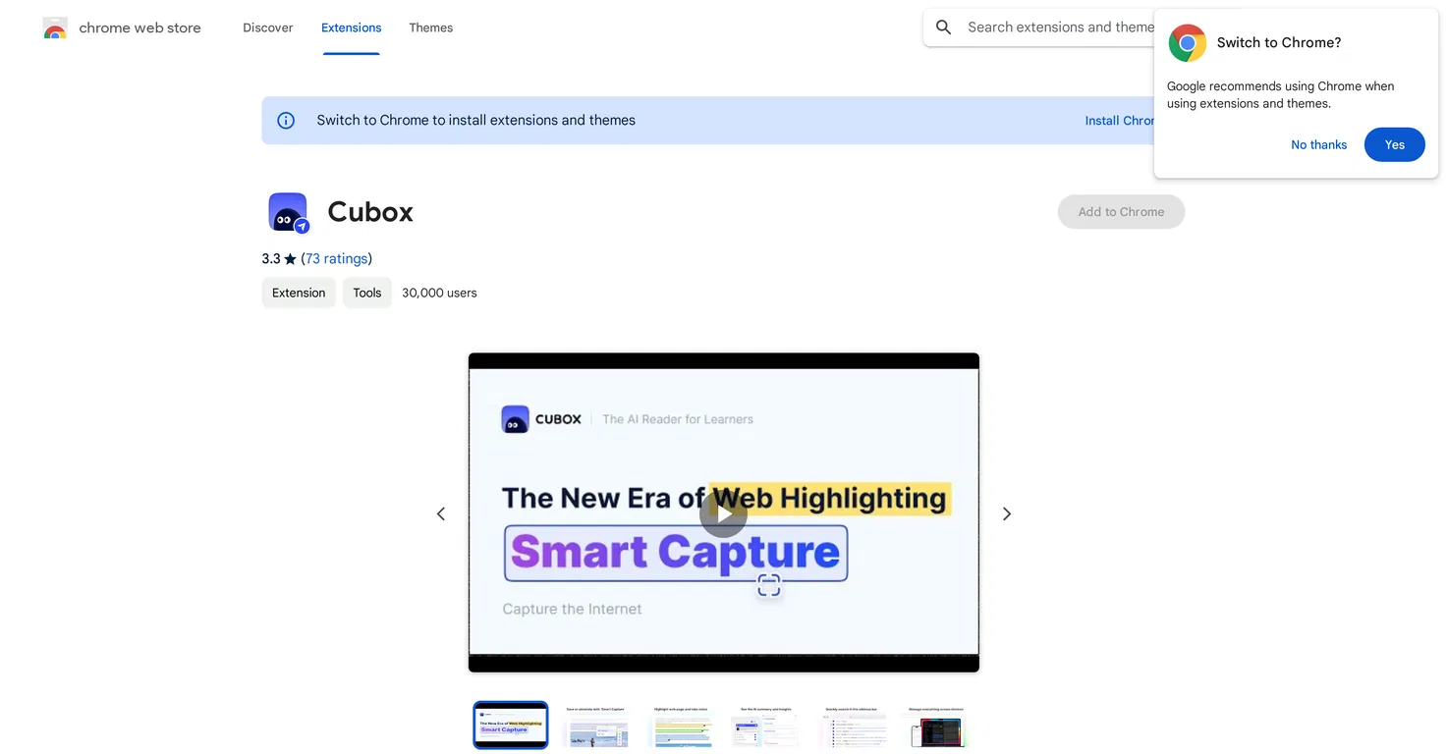Viewport: 1447px width, 754px height.
Task: Select the 'Quickly search' thumbnail
Action: coord(852,727)
